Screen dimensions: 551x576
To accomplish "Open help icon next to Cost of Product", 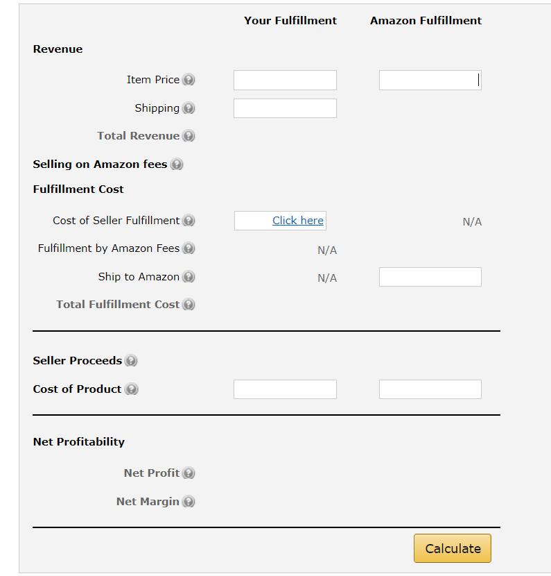I will 131,389.
